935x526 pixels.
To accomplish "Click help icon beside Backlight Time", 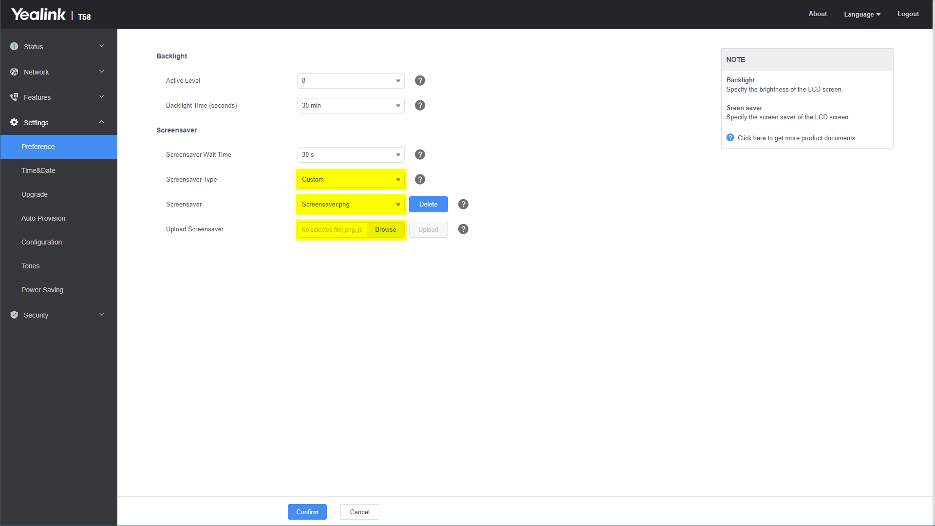I will coord(420,106).
